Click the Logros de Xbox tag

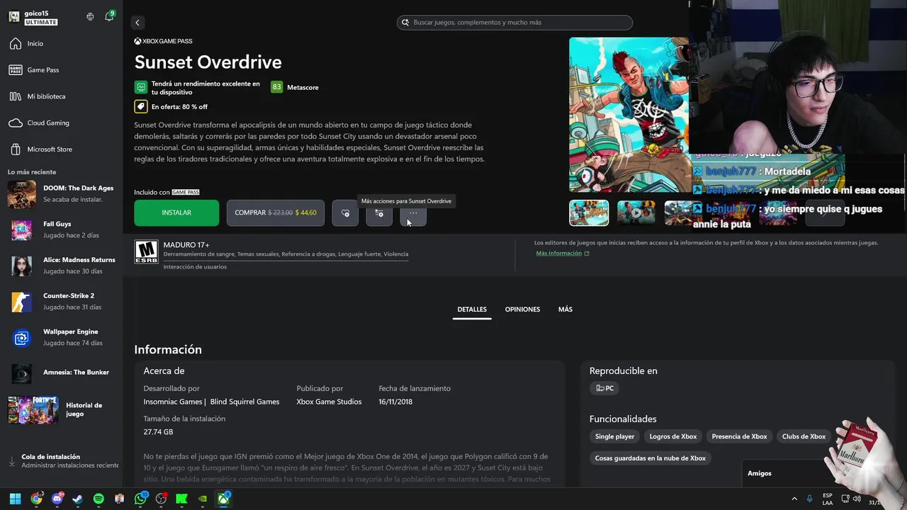pos(673,436)
